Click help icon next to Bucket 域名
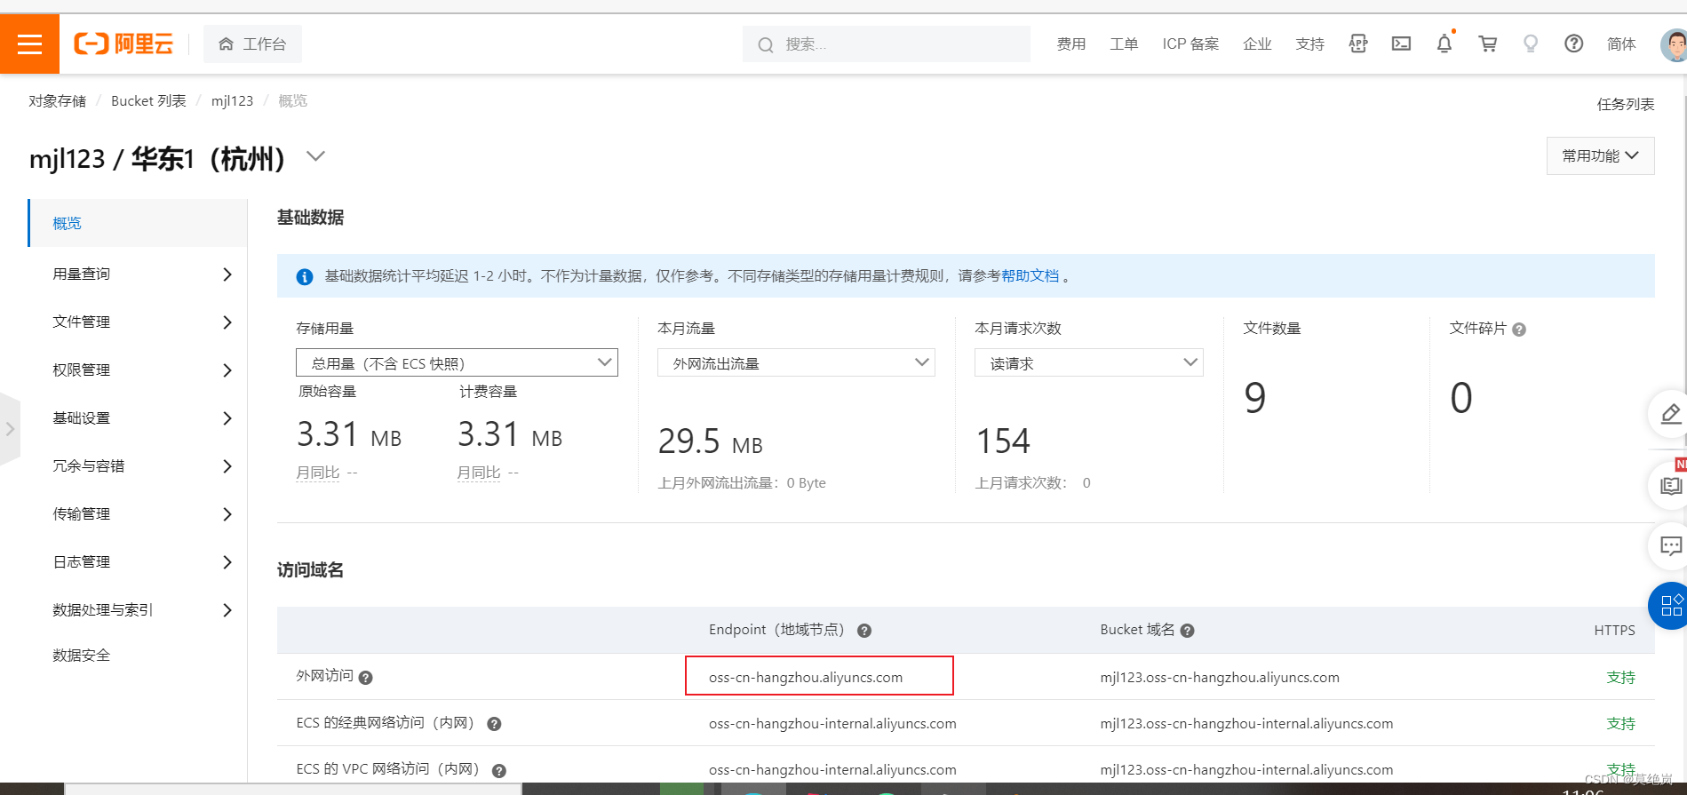Screen dimensions: 1687x795 (1188, 631)
